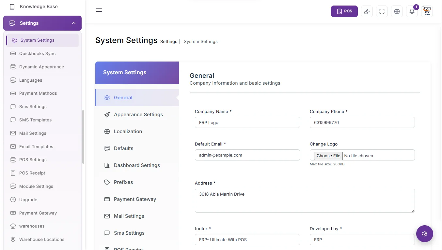Click the Payment Methods icon
Image resolution: width=442 pixels, height=250 pixels.
click(13, 93)
